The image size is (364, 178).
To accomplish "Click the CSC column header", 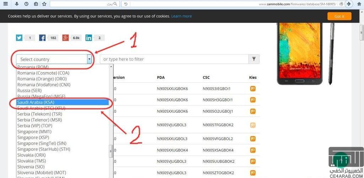I will pyautogui.click(x=206, y=77).
